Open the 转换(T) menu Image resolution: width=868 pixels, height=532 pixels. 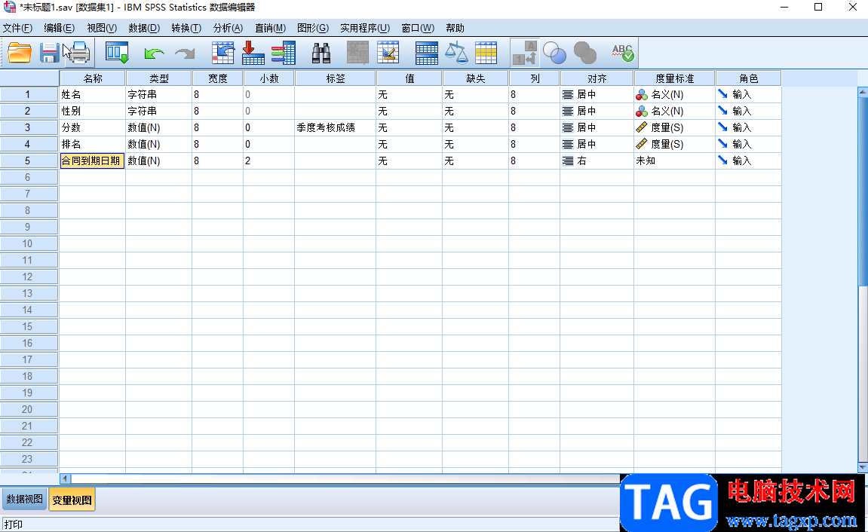pos(186,28)
